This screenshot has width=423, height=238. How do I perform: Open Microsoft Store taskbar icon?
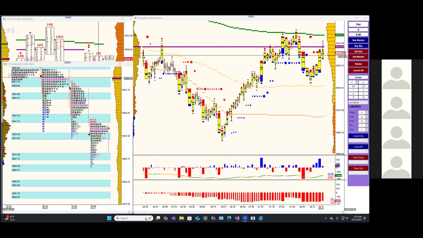(x=189, y=218)
